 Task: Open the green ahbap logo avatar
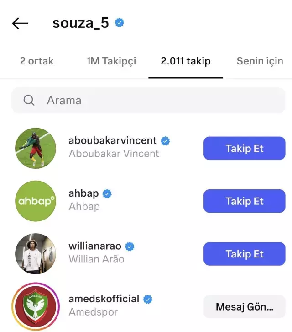(x=36, y=201)
